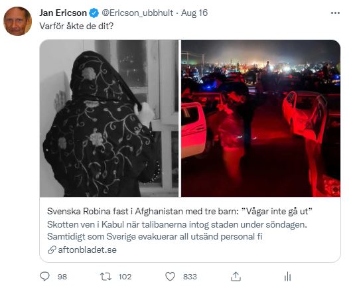Visit the @Ericson_ubbhult handle
The height and width of the screenshot is (286, 349).
point(137,13)
